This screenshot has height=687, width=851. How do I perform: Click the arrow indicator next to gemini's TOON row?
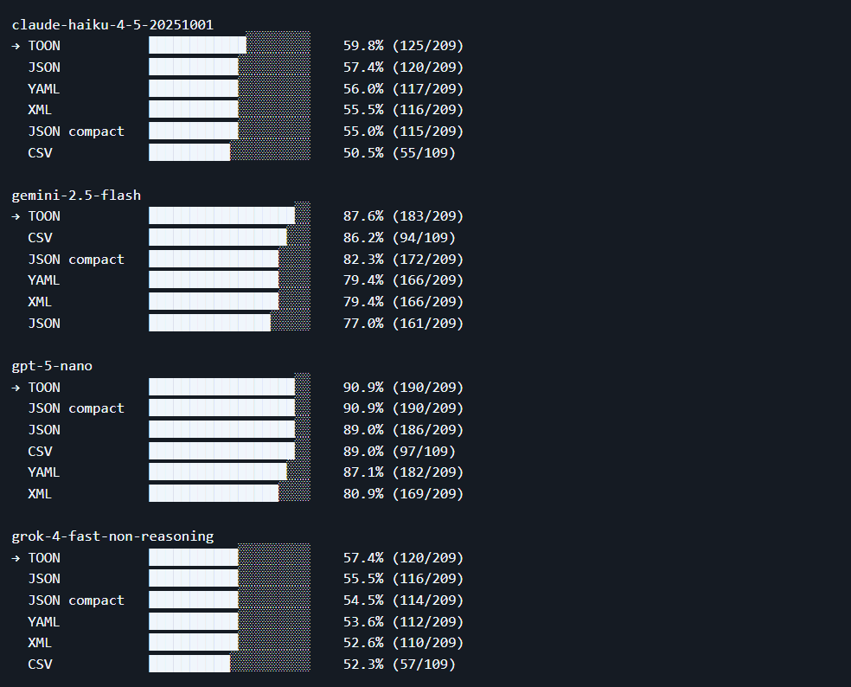14,215
